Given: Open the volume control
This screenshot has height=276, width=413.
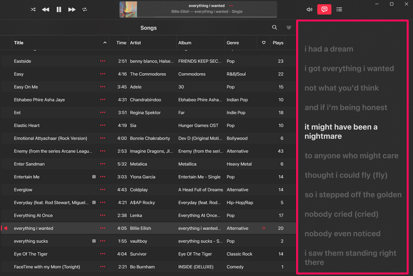Looking at the screenshot, I should pyautogui.click(x=309, y=9).
